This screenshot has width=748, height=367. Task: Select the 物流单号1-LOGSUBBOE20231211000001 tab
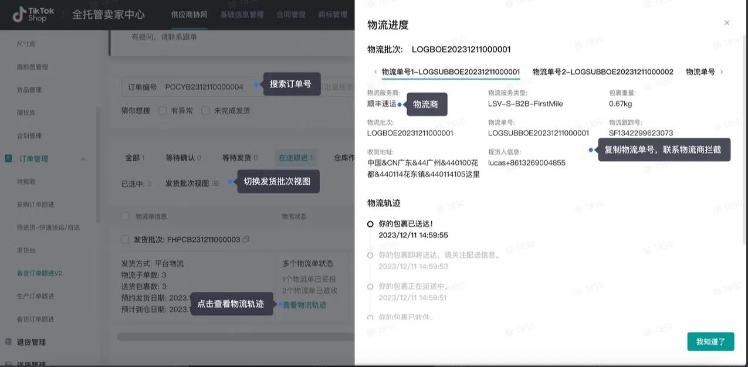(x=451, y=72)
